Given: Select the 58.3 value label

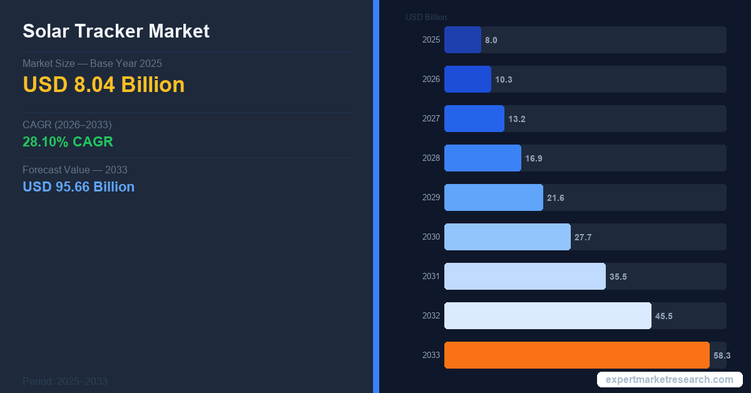Looking at the screenshot, I should pyautogui.click(x=722, y=355).
